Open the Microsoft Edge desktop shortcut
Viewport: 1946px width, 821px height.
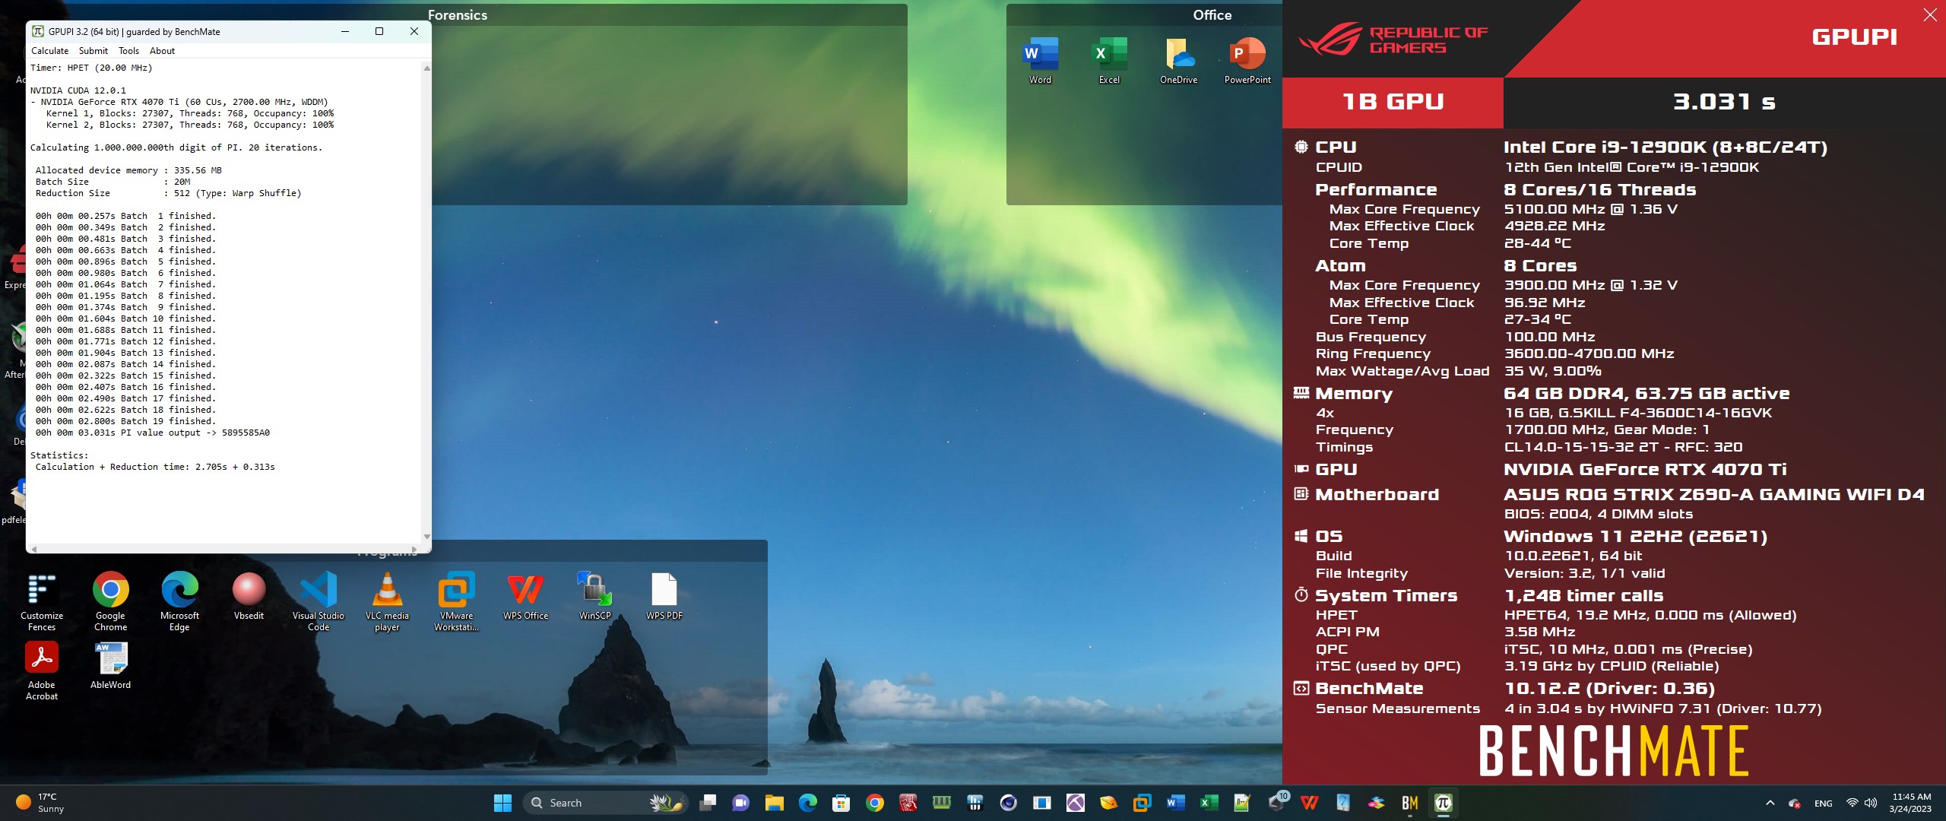[x=179, y=602]
